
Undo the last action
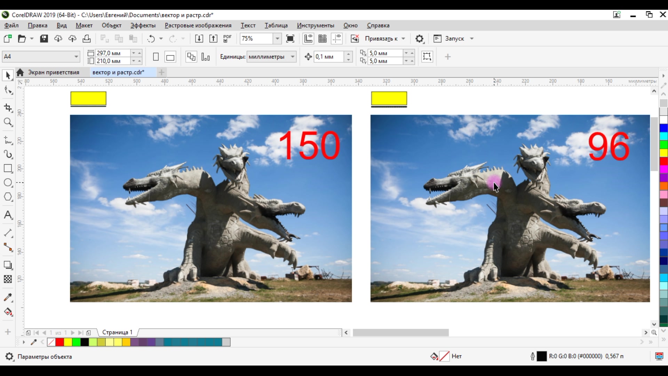[151, 39]
